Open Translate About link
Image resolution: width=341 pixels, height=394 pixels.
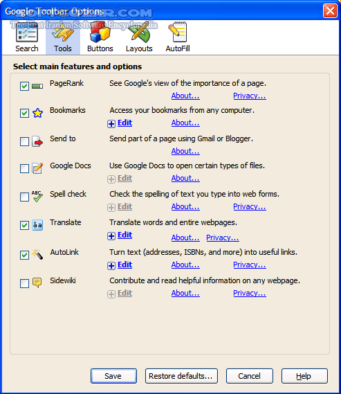pos(185,238)
